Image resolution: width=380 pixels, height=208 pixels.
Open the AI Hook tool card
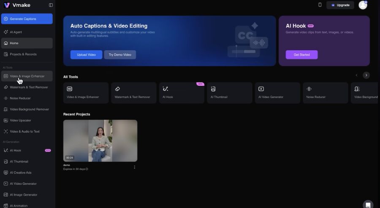tap(182, 93)
